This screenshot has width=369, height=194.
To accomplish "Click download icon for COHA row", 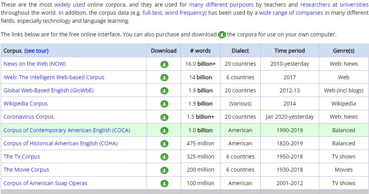I will (164, 144).
